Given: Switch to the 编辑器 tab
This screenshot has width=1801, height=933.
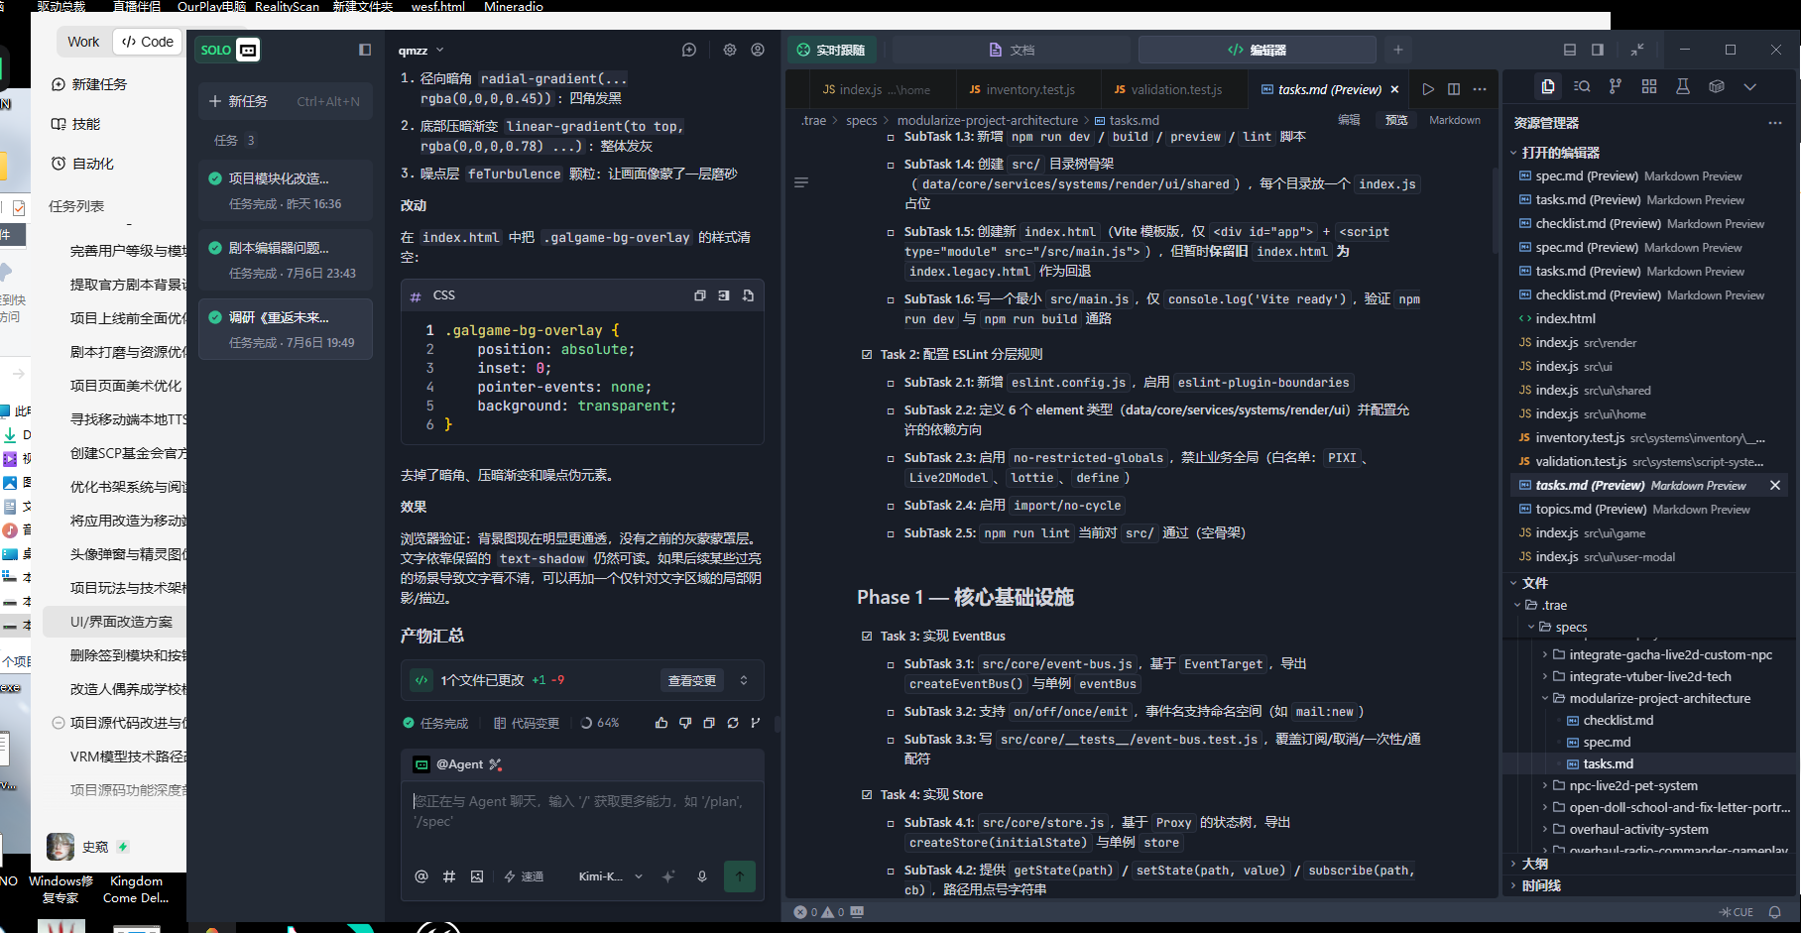Looking at the screenshot, I should (x=1257, y=50).
